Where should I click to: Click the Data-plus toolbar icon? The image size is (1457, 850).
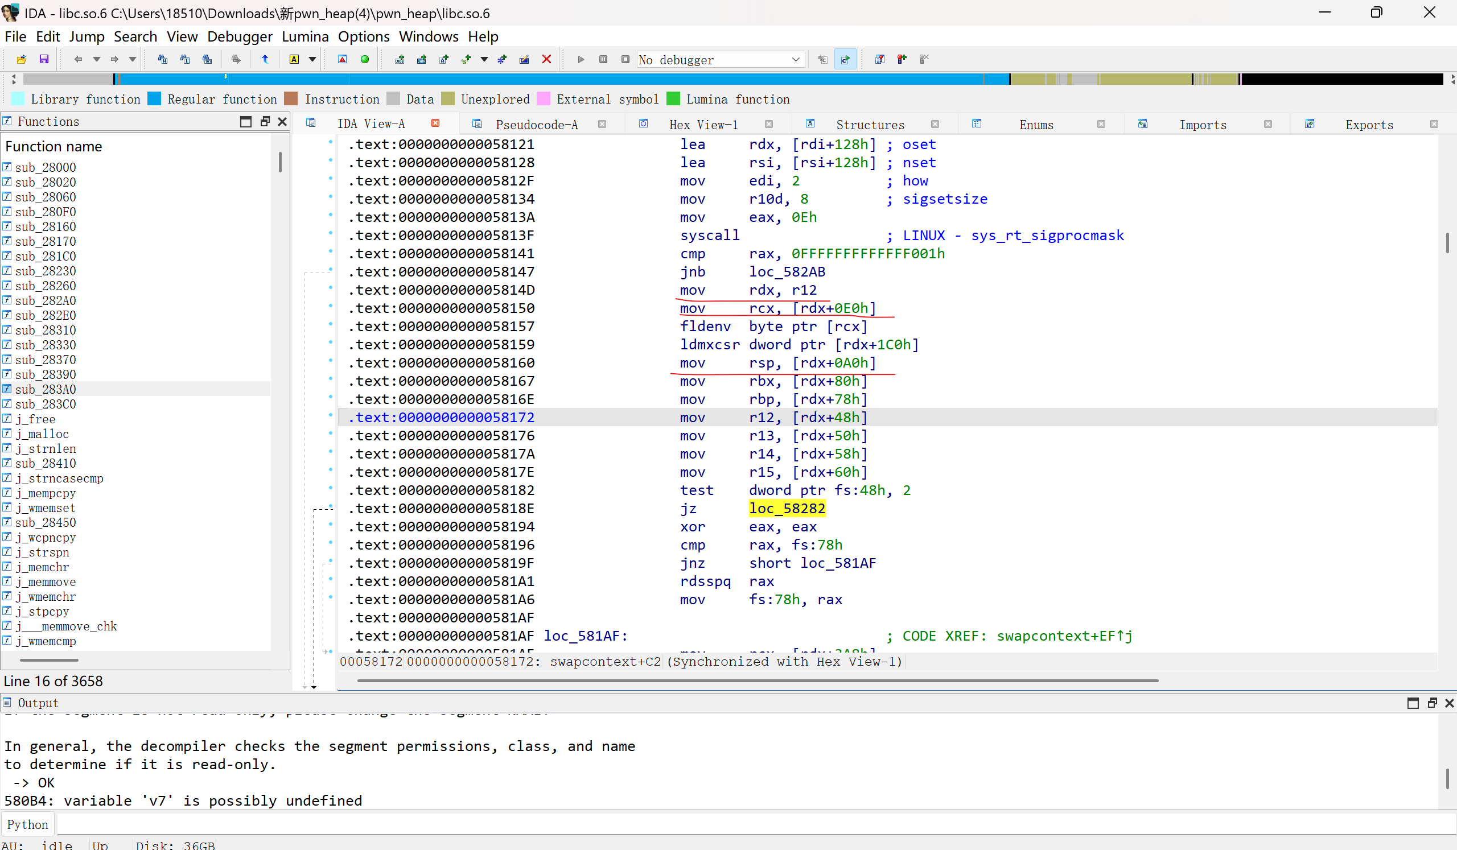[422, 59]
